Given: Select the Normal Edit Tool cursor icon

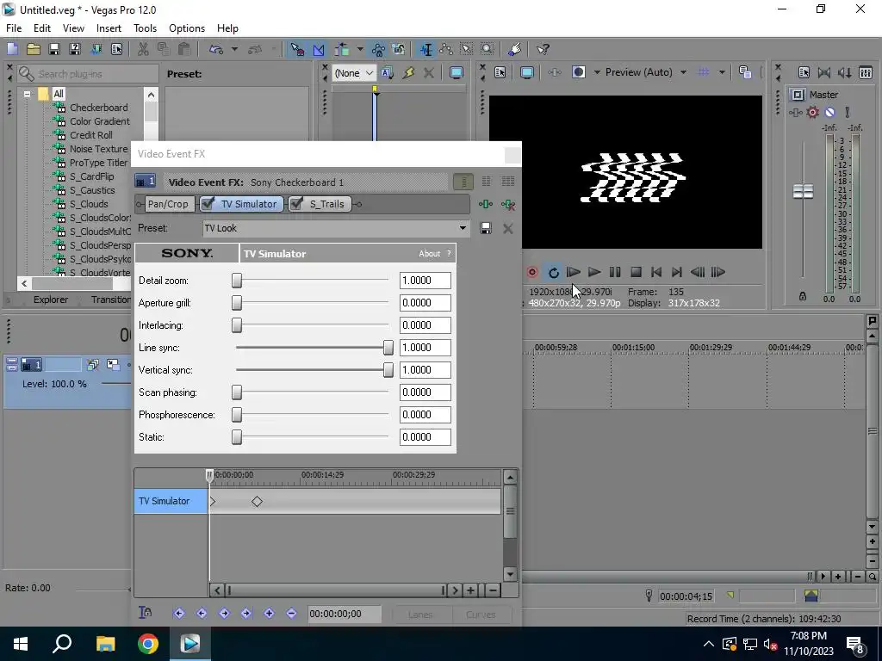Looking at the screenshot, I should 425,49.
